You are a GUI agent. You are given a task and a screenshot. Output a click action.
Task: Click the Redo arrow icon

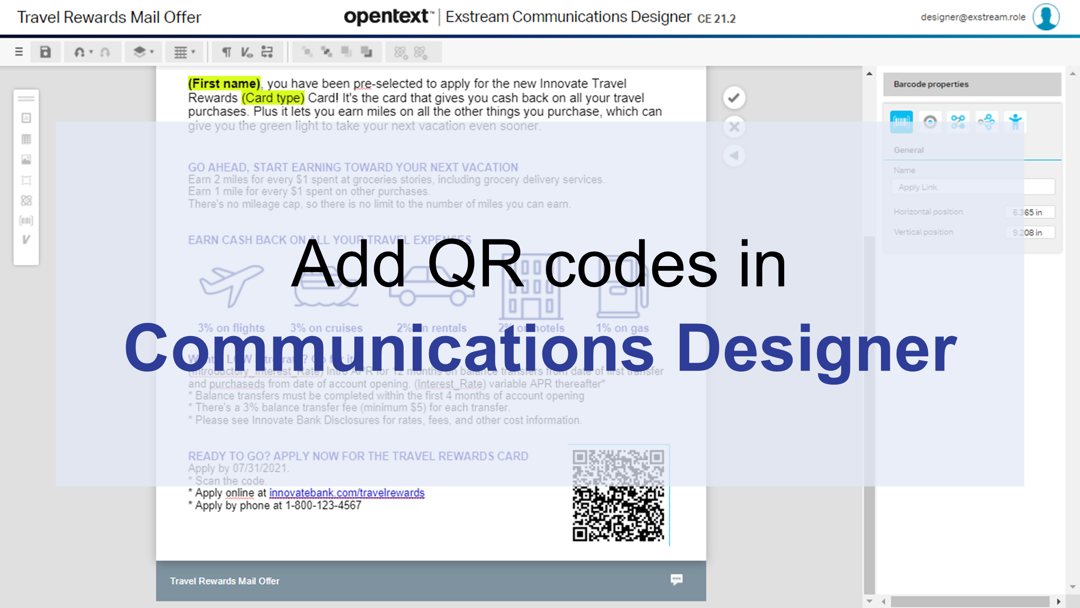coord(105,52)
